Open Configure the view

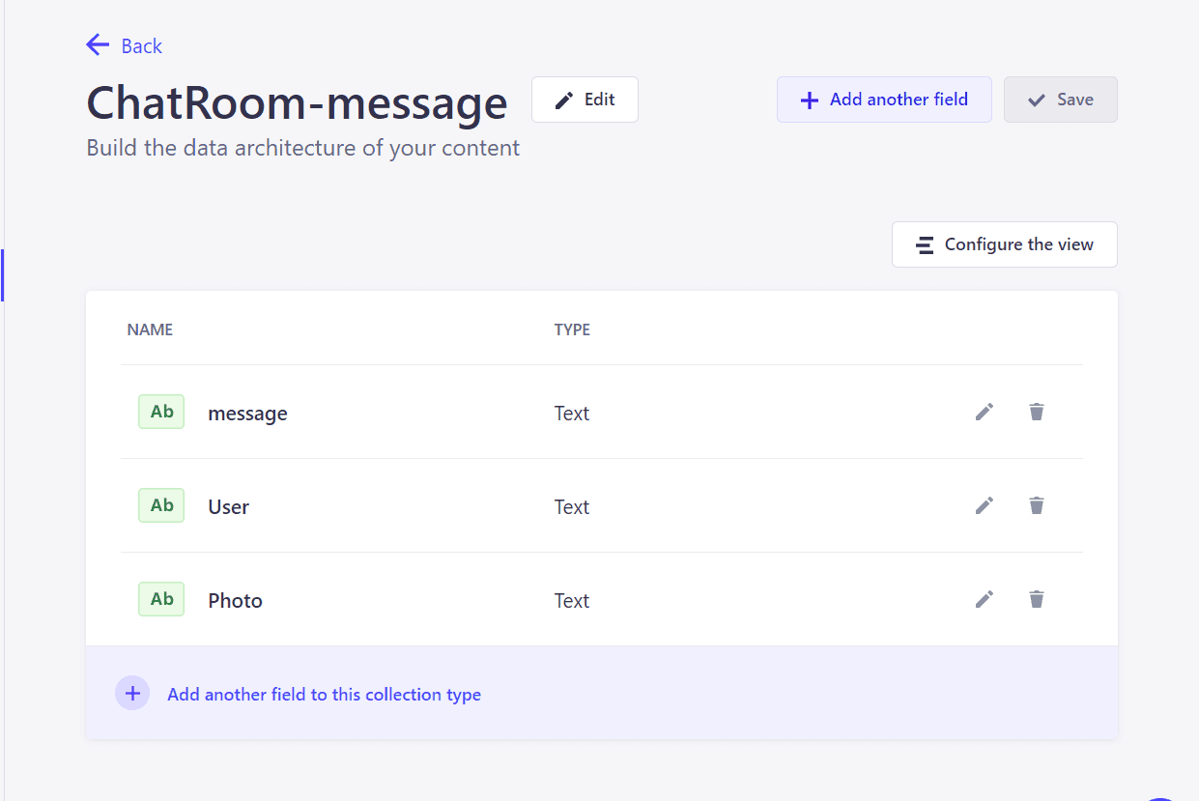coord(1005,244)
